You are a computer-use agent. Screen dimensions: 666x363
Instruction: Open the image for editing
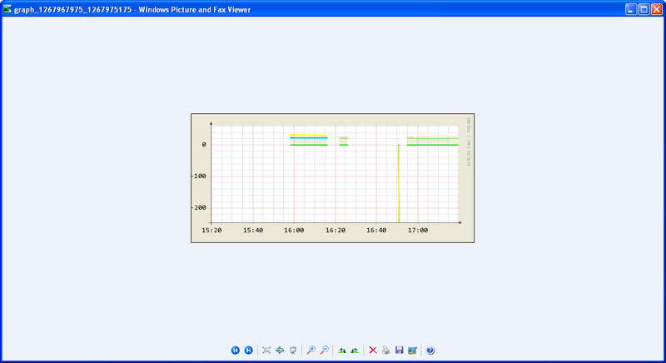(x=412, y=351)
